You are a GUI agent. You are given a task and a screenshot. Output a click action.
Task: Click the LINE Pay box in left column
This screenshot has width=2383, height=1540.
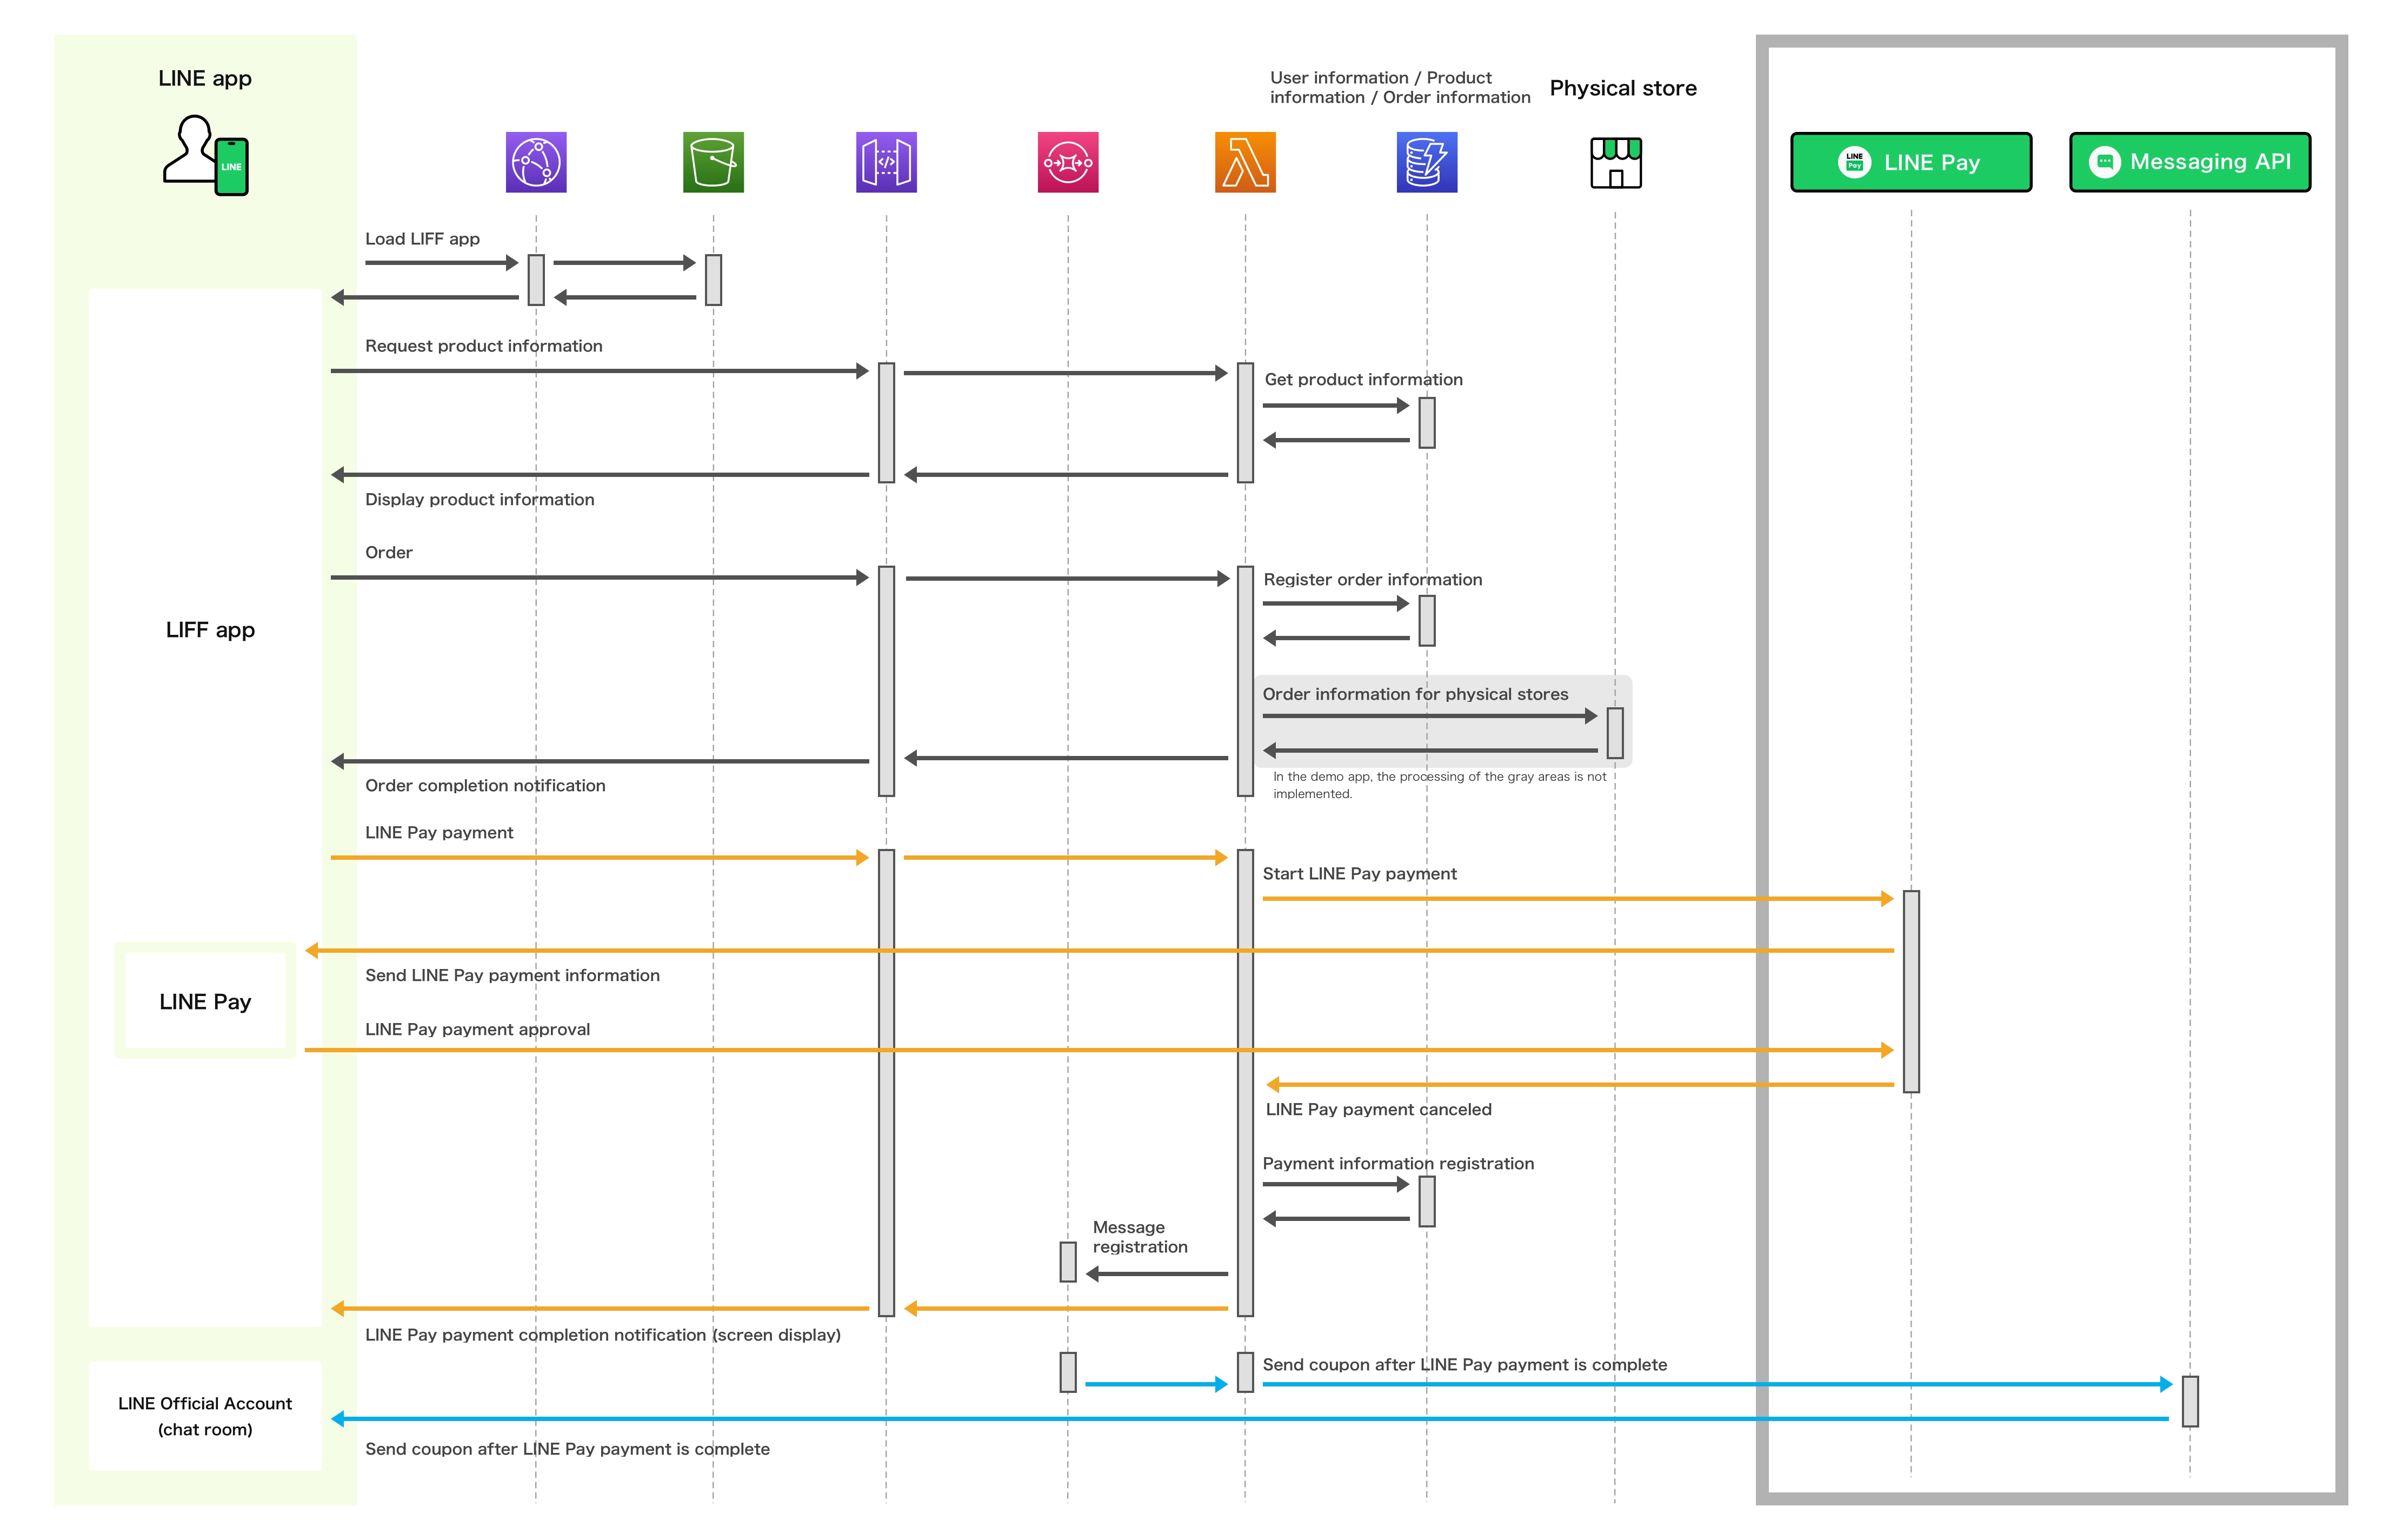[205, 1001]
